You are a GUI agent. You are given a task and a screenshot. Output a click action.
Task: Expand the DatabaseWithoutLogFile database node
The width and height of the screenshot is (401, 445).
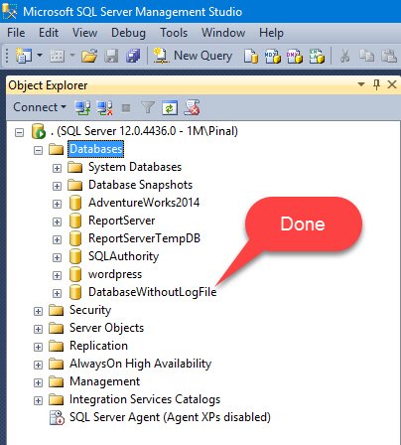point(57,294)
